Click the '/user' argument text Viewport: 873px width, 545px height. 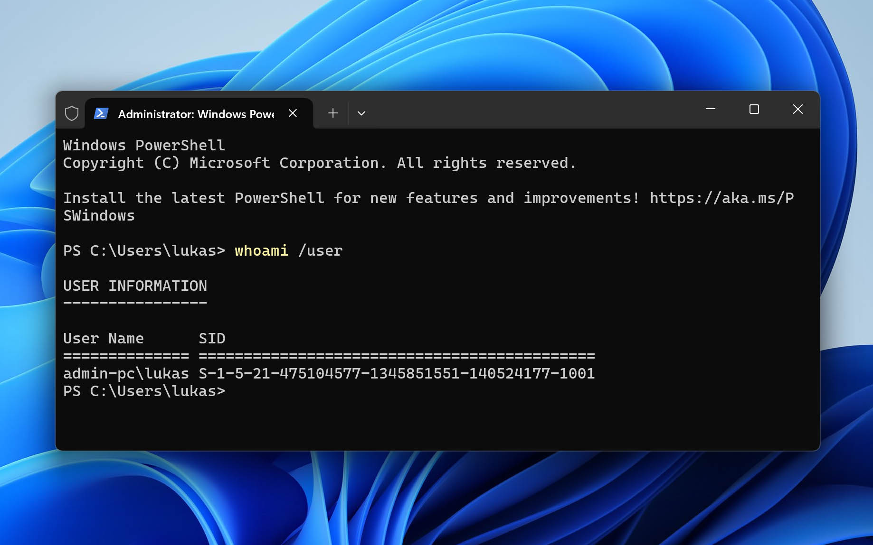(x=320, y=250)
